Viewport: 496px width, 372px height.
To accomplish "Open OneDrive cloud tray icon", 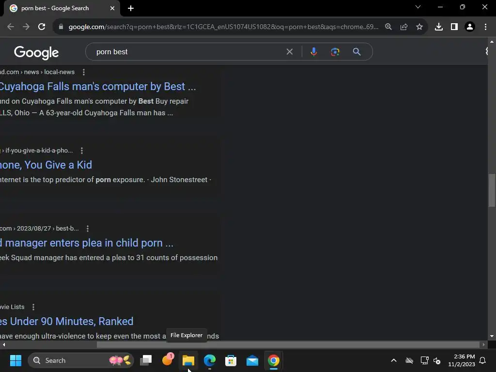I will [409, 360].
